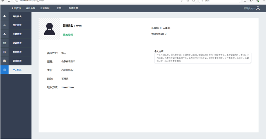Open the 公告 top menu
The height and width of the screenshot is (139, 266).
click(59, 8)
